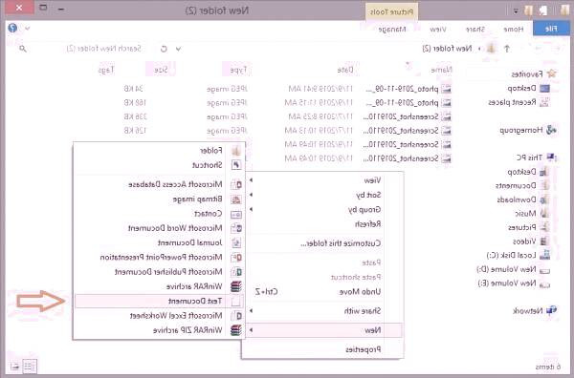574x378 pixels.
Task: Click the Up arrow navigation icon
Action: [507, 49]
